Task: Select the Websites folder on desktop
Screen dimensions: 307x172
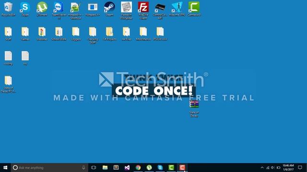Action: pyautogui.click(x=42, y=33)
